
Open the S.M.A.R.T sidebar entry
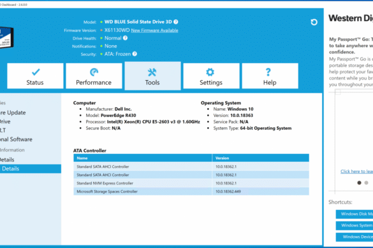(x=3, y=130)
